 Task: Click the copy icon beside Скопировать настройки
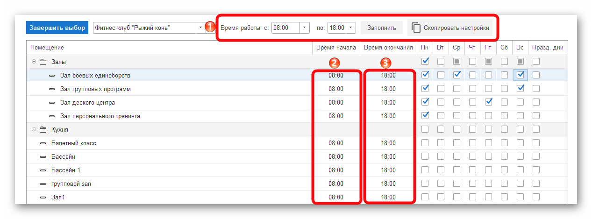(x=416, y=28)
